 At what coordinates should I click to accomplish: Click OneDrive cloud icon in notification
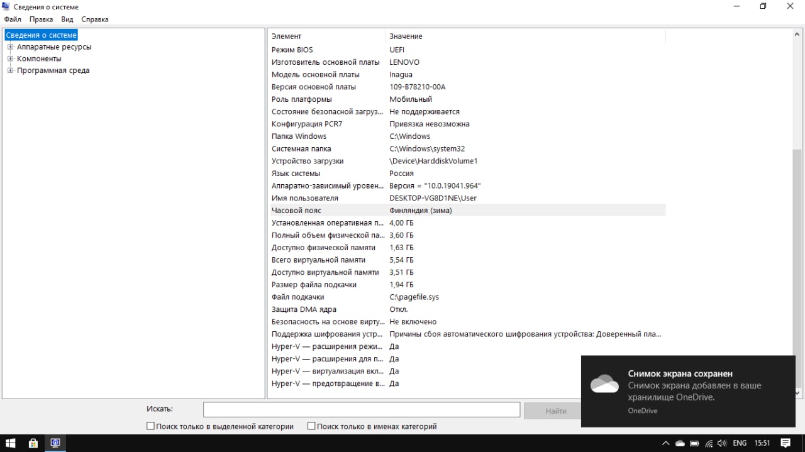tap(604, 383)
